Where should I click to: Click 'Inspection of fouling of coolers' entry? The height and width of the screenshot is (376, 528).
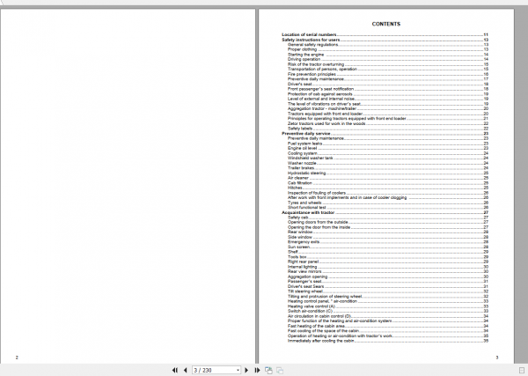(317, 193)
